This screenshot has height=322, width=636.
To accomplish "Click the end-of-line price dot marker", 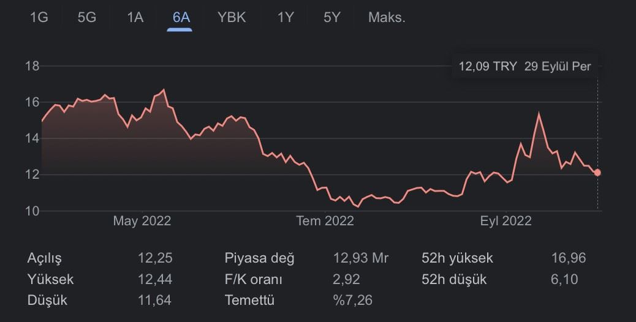I will (597, 173).
